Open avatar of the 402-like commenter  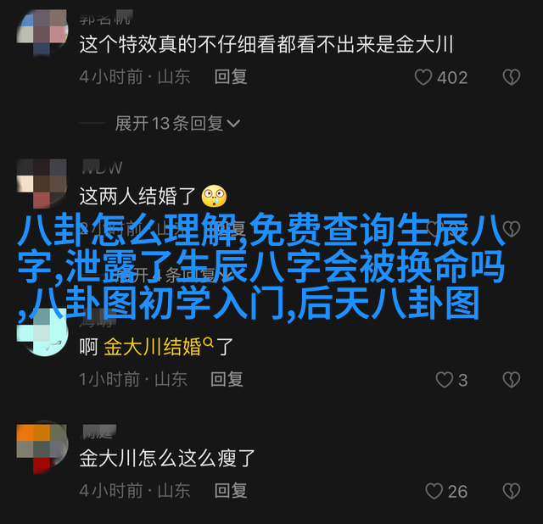point(42,32)
